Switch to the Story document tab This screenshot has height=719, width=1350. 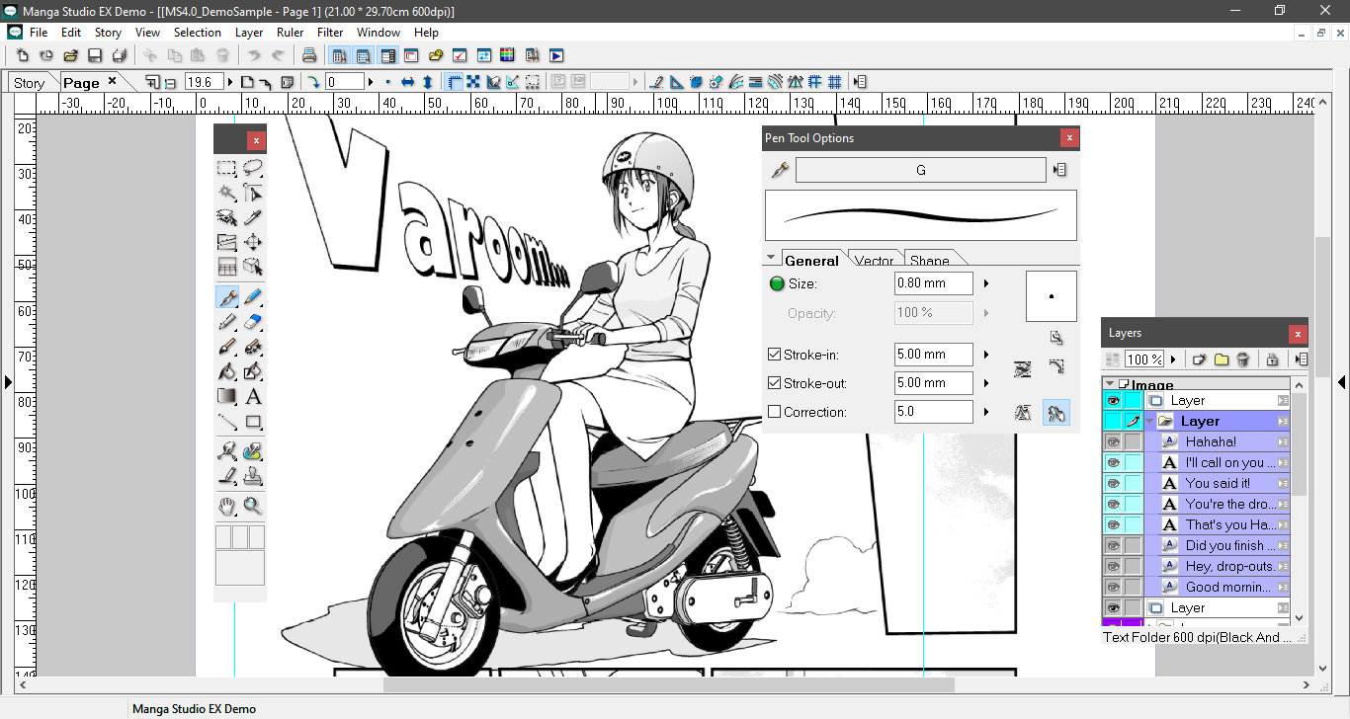tap(29, 83)
